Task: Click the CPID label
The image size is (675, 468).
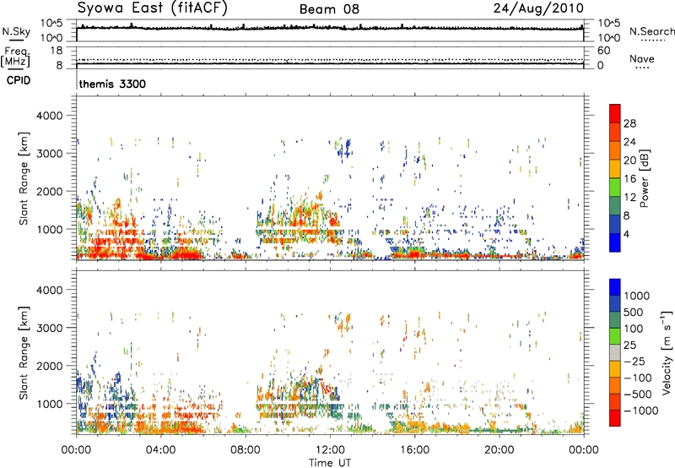Action: coord(19,80)
